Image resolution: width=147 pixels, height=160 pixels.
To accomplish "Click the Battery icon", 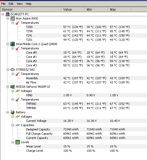I will click(13, 112).
